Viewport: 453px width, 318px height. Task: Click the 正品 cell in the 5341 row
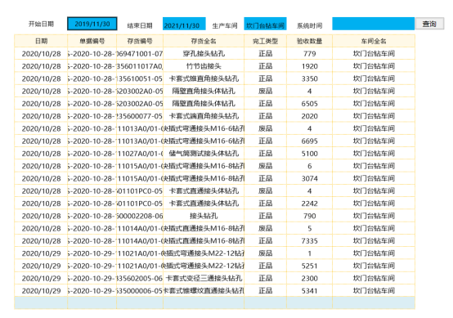[x=265, y=290]
